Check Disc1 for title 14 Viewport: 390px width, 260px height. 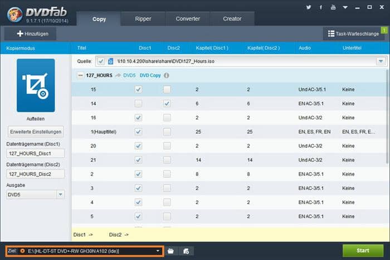(x=138, y=103)
